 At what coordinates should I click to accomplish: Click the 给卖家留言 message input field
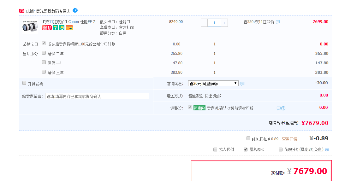pyautogui.click(x=97, y=96)
